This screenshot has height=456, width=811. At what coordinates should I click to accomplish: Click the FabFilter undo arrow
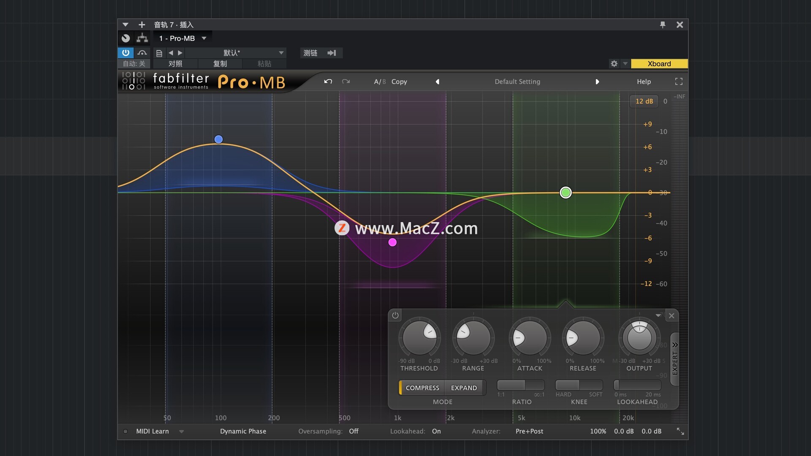pos(328,81)
